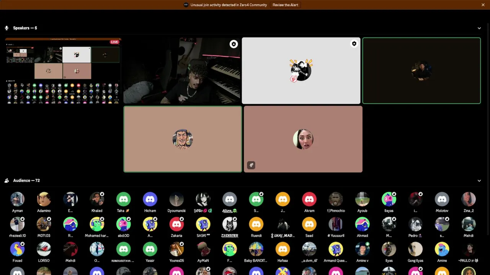Click the "Amine v" audience name
The image size is (490, 275).
pos(362,261)
